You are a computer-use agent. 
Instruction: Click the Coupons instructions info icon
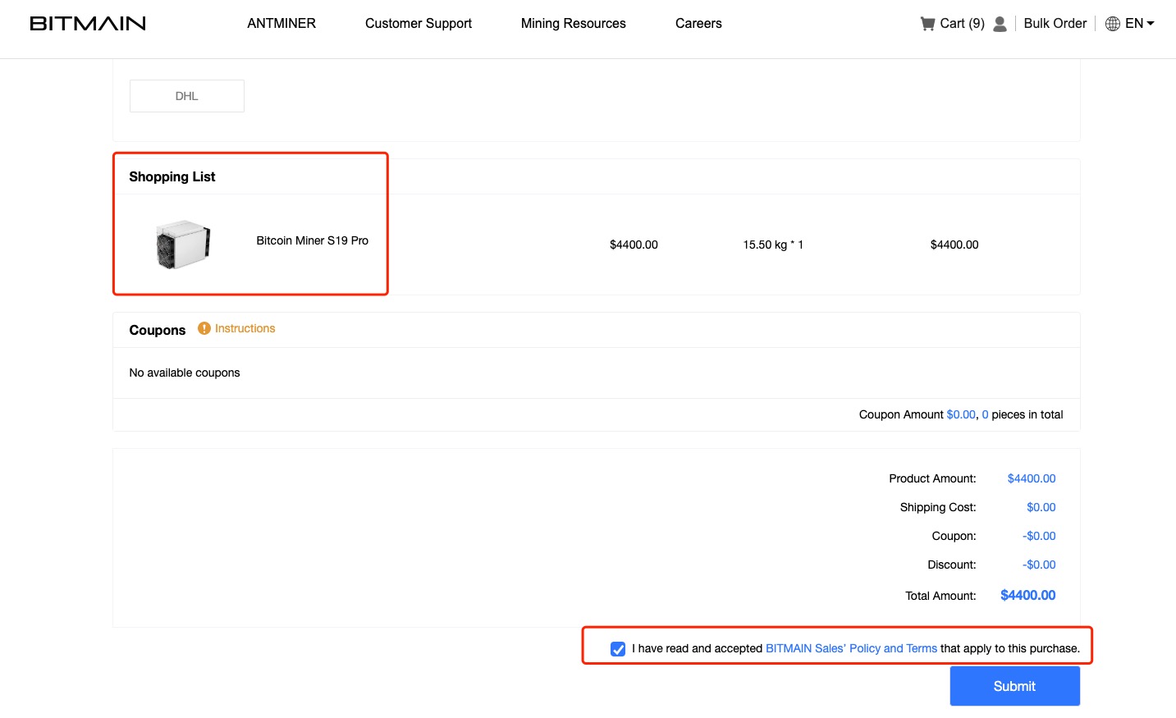tap(204, 328)
